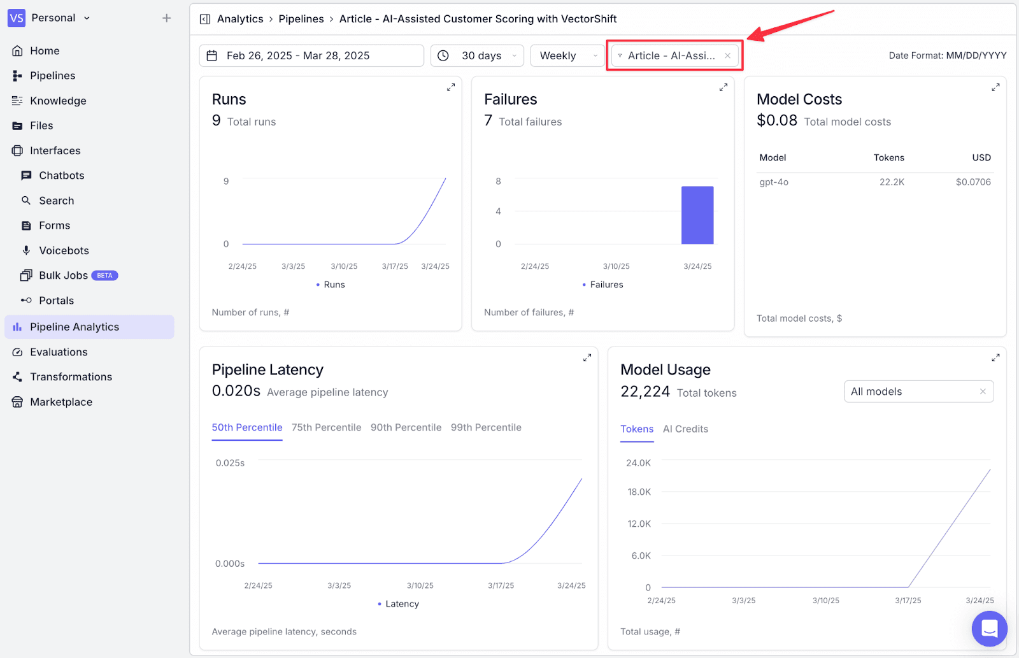Viewport: 1019px width, 658px height.
Task: Click the Bulk Jobs stacked icon
Action: click(x=26, y=275)
